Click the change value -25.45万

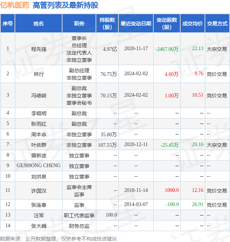click(x=169, y=145)
